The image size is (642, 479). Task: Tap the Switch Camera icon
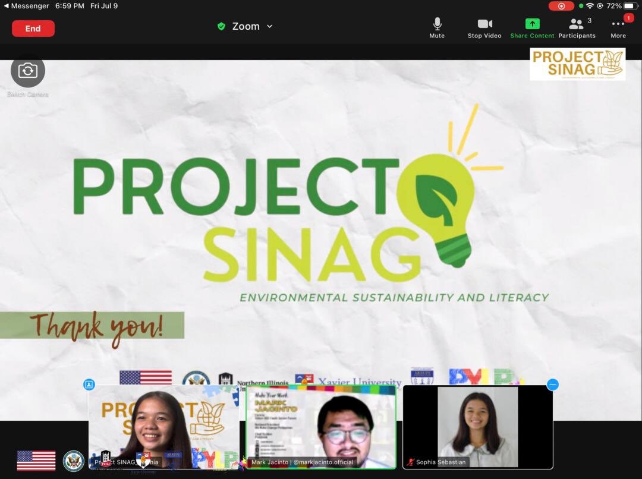click(27, 71)
